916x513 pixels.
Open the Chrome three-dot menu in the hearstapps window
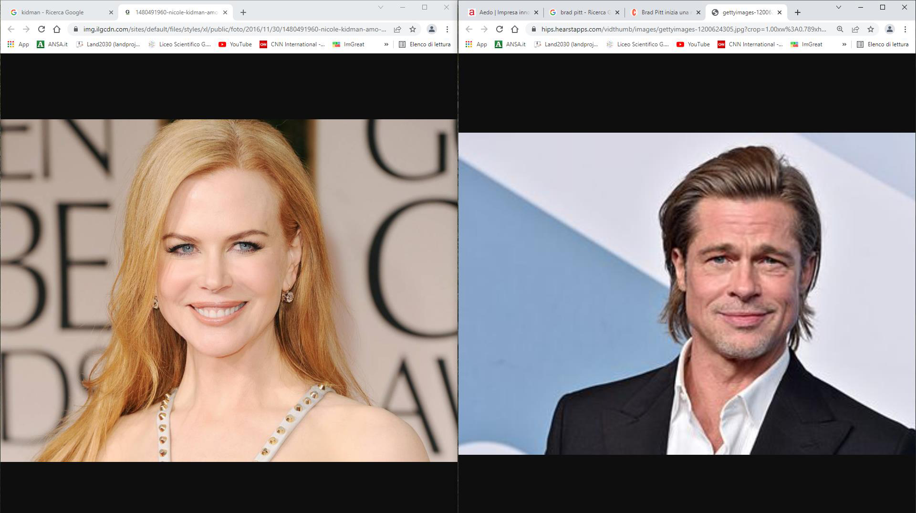click(905, 29)
